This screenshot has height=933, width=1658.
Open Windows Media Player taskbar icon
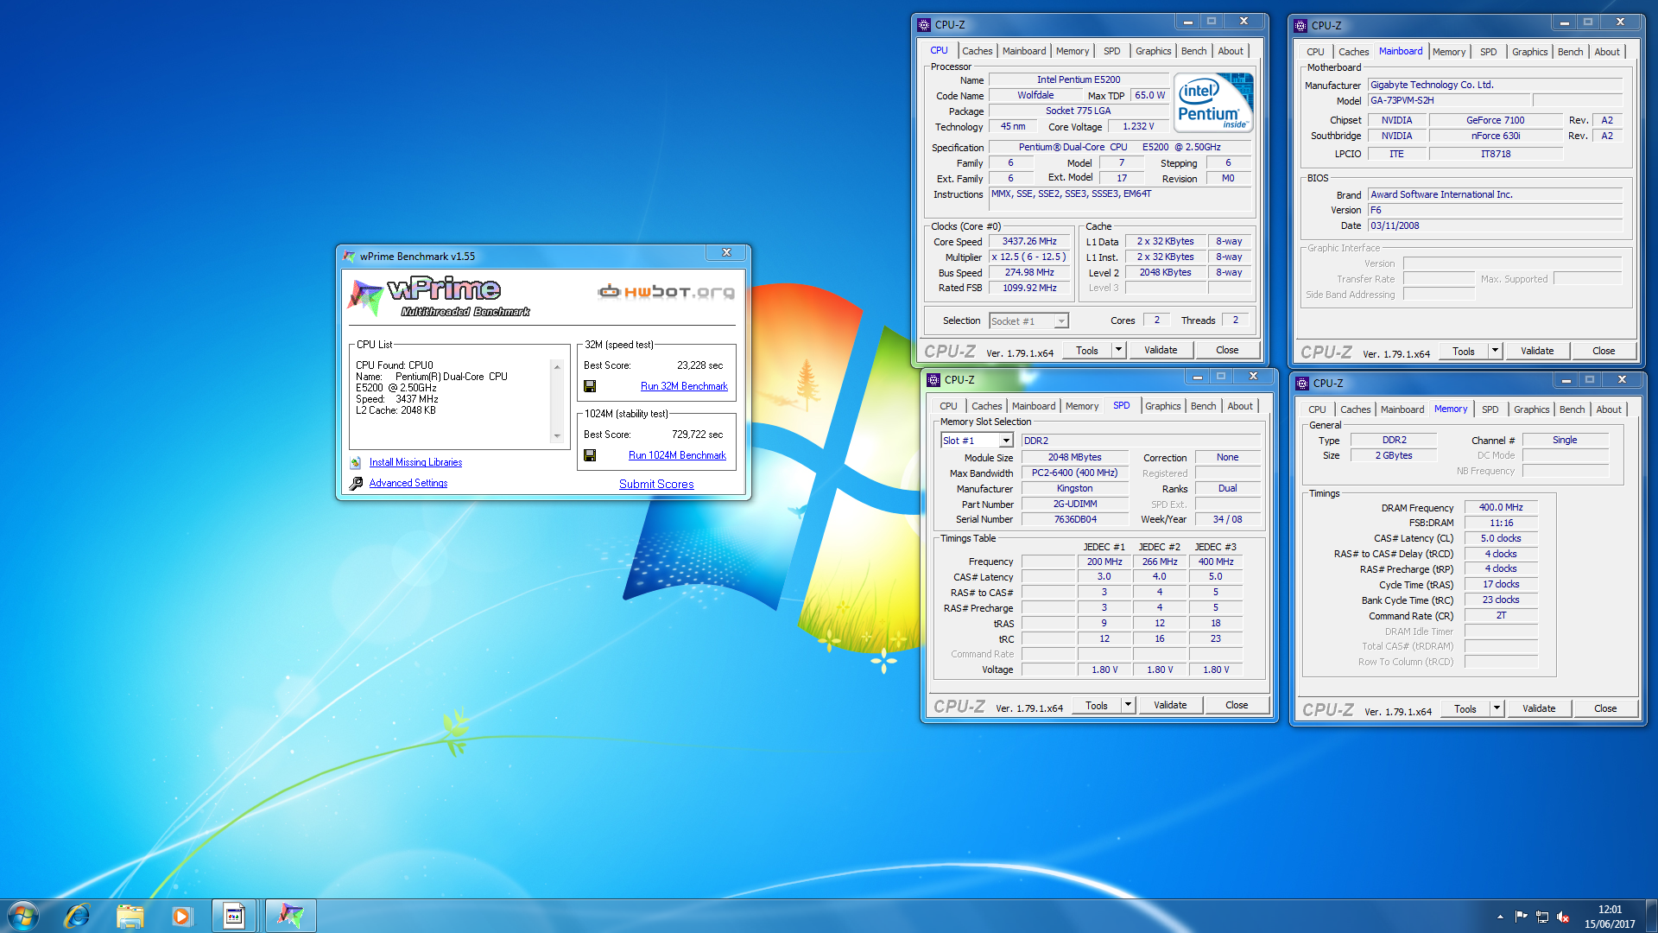[181, 916]
